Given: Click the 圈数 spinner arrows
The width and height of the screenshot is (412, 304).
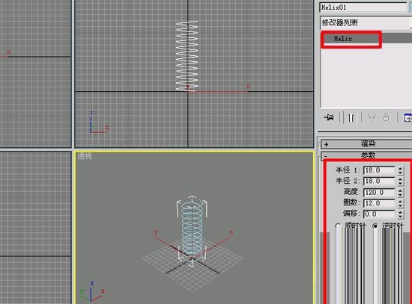Looking at the screenshot, I should point(400,203).
